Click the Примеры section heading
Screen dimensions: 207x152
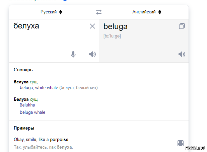click(24, 128)
